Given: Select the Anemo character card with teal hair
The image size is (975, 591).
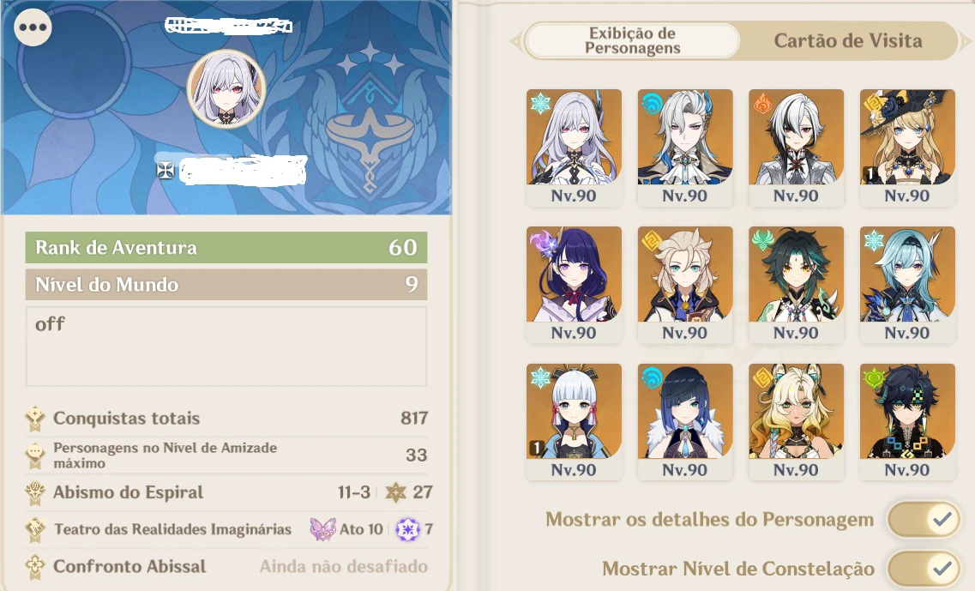Looking at the screenshot, I should tap(796, 285).
